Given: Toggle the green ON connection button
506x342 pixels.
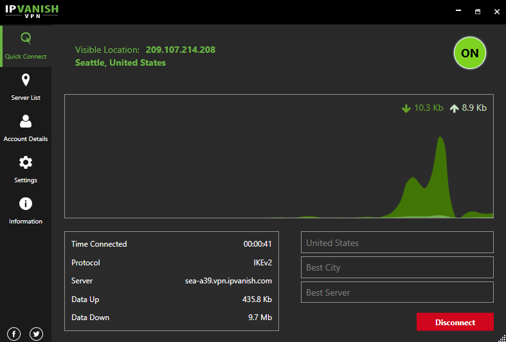Looking at the screenshot, I should (469, 53).
